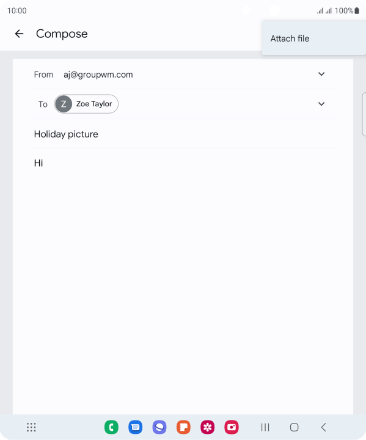This screenshot has width=366, height=440.
Task: Click the Z avatar on recipient chip
Action: (x=64, y=104)
